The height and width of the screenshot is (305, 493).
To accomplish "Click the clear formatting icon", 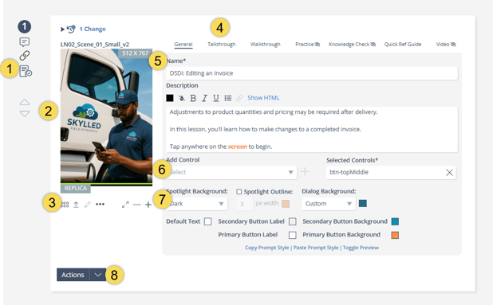I will (x=181, y=98).
